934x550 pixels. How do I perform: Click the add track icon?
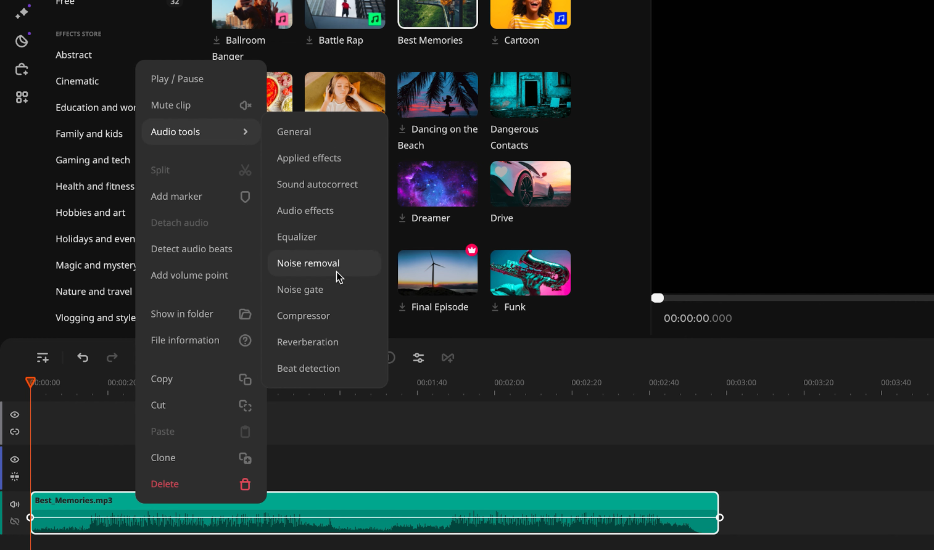pyautogui.click(x=43, y=358)
